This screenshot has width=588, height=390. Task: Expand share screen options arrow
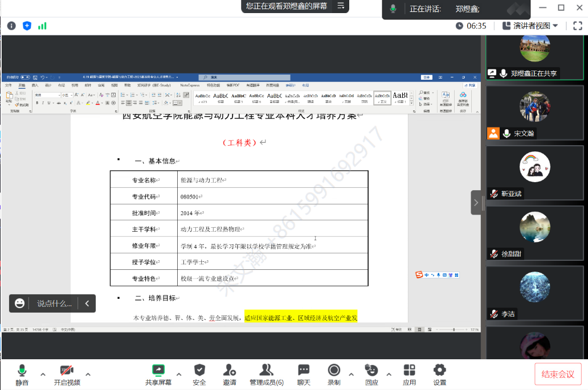point(179,374)
